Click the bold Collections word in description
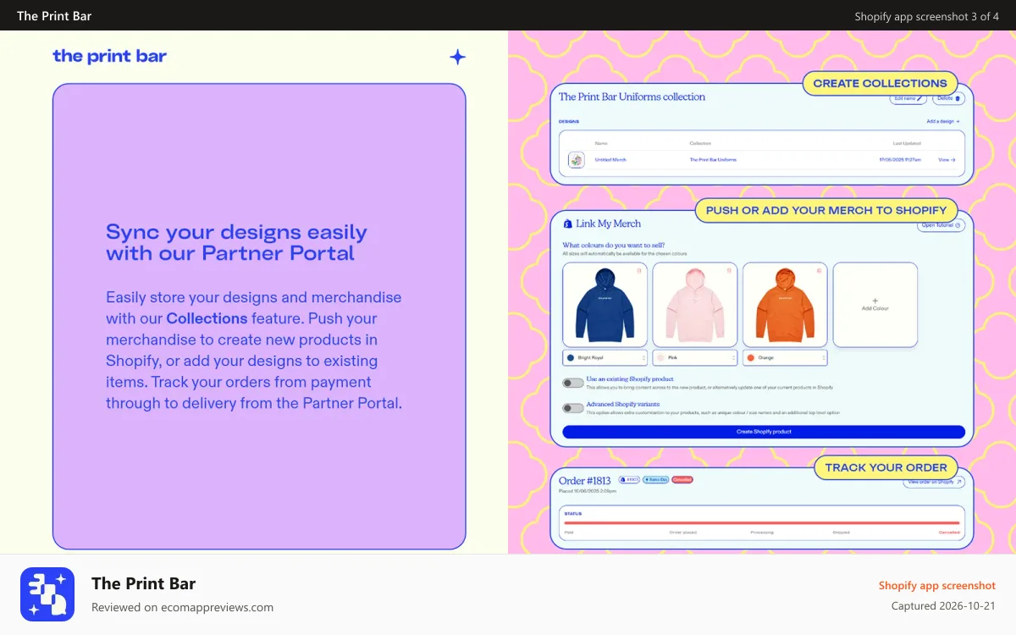Viewport: 1016px width, 635px height. [207, 318]
